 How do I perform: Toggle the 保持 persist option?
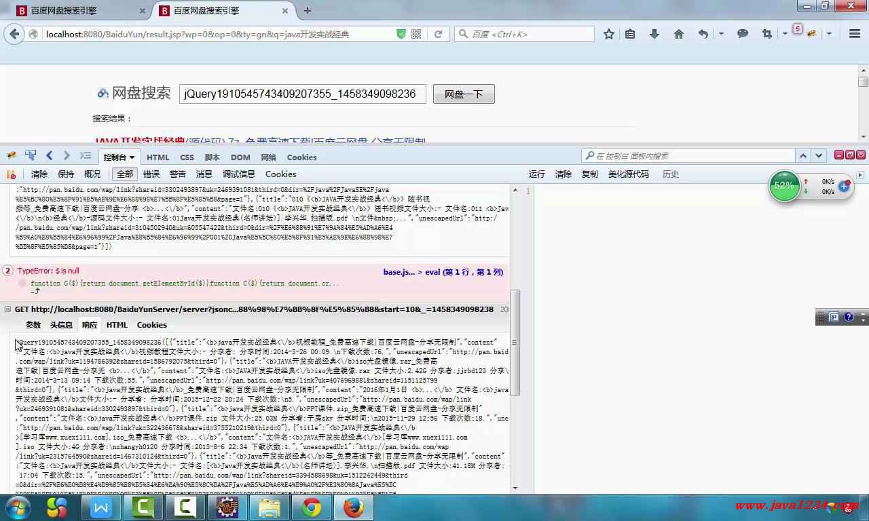point(66,174)
